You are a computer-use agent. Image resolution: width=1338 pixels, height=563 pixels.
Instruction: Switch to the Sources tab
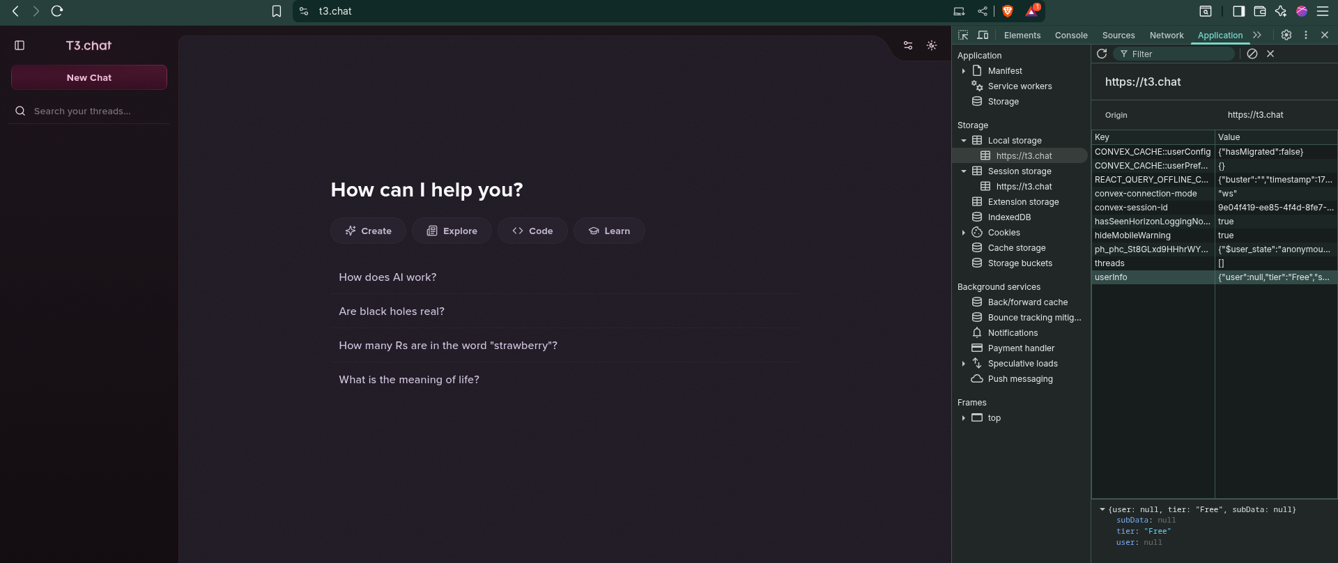[1118, 36]
